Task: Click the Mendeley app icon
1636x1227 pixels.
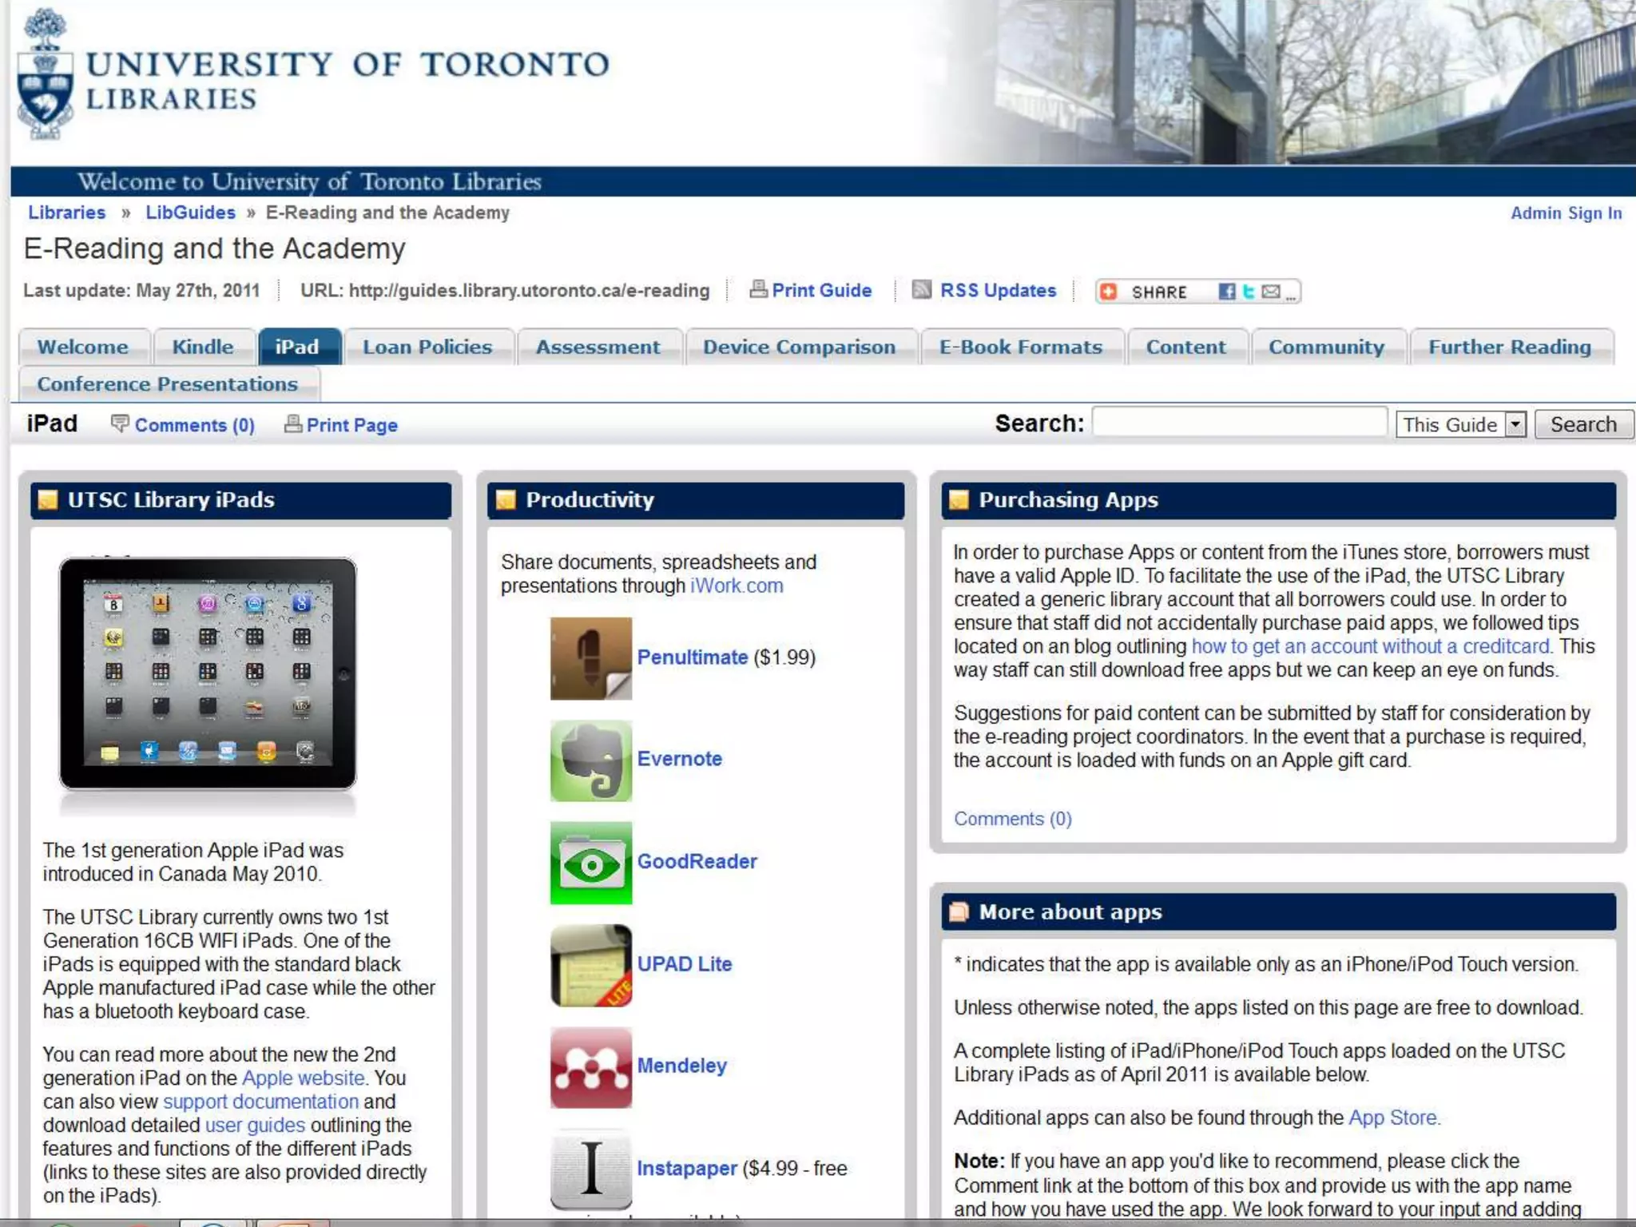Action: [x=590, y=1067]
